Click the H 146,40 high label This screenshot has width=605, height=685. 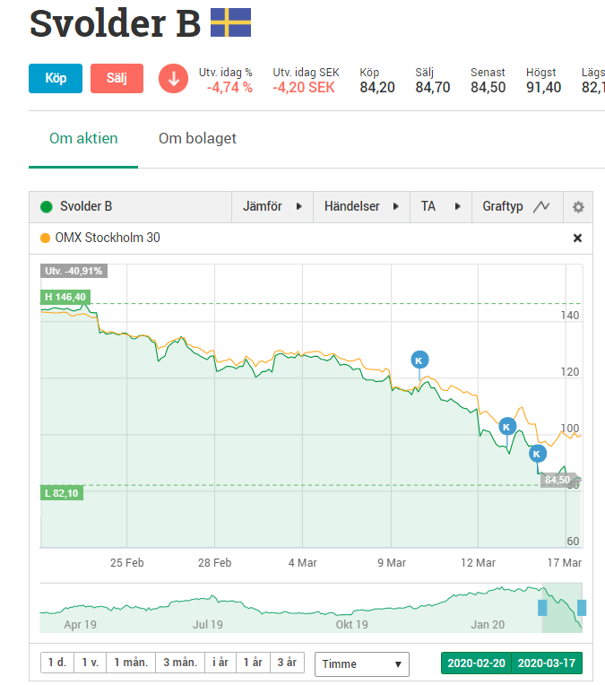[x=65, y=297]
